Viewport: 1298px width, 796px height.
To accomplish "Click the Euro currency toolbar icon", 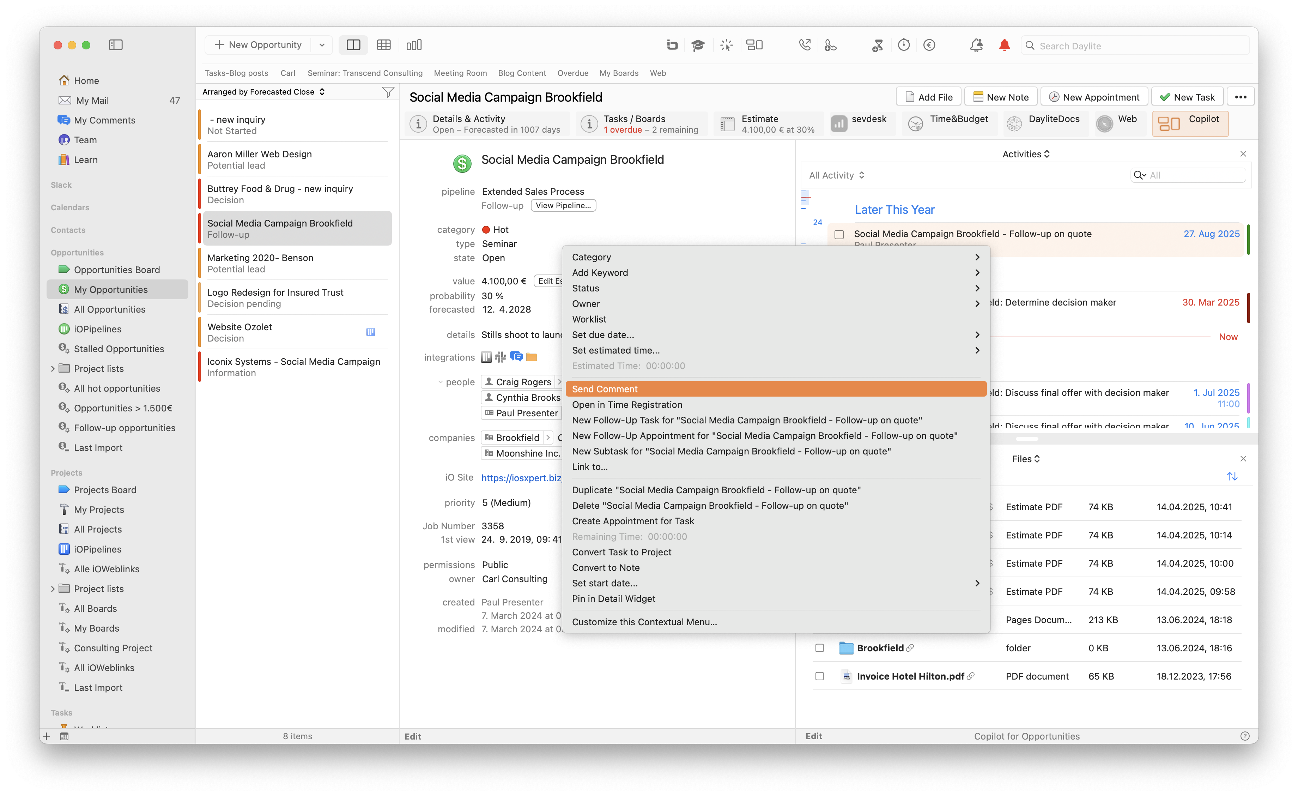I will [929, 45].
